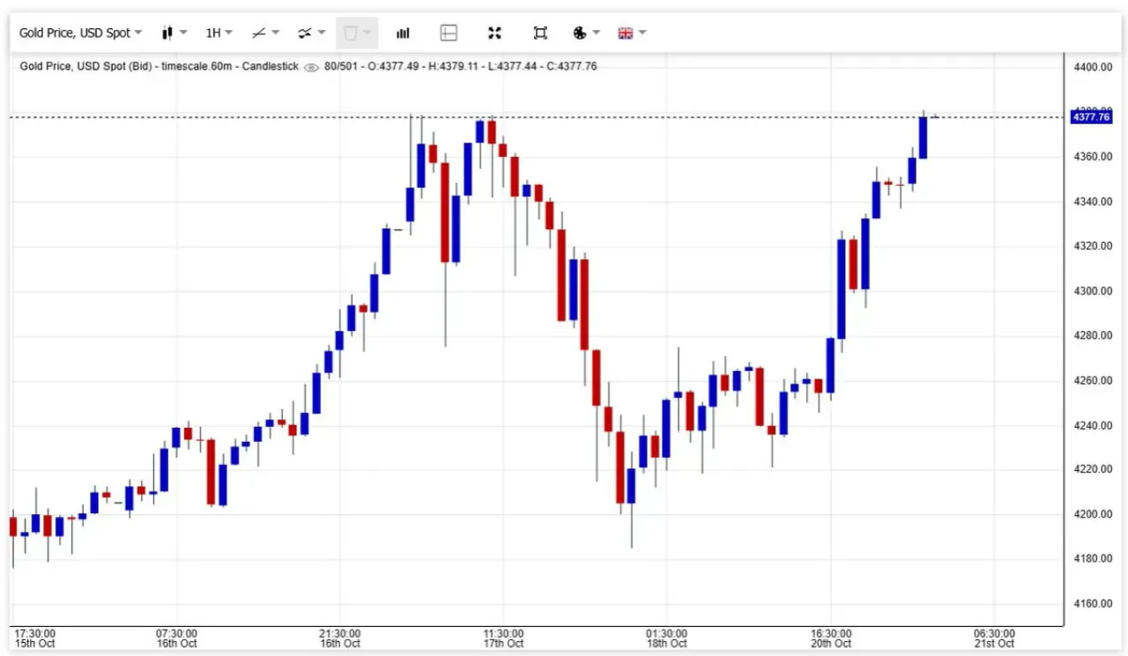Image resolution: width=1128 pixels, height=656 pixels.
Task: Open the UK flag language selector
Action: coord(632,33)
